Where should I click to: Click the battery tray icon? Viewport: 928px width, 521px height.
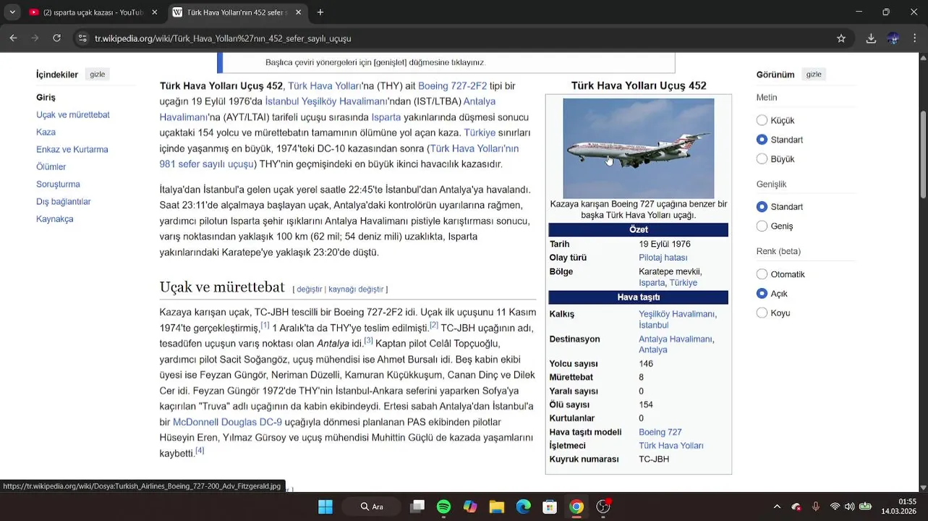(865, 507)
